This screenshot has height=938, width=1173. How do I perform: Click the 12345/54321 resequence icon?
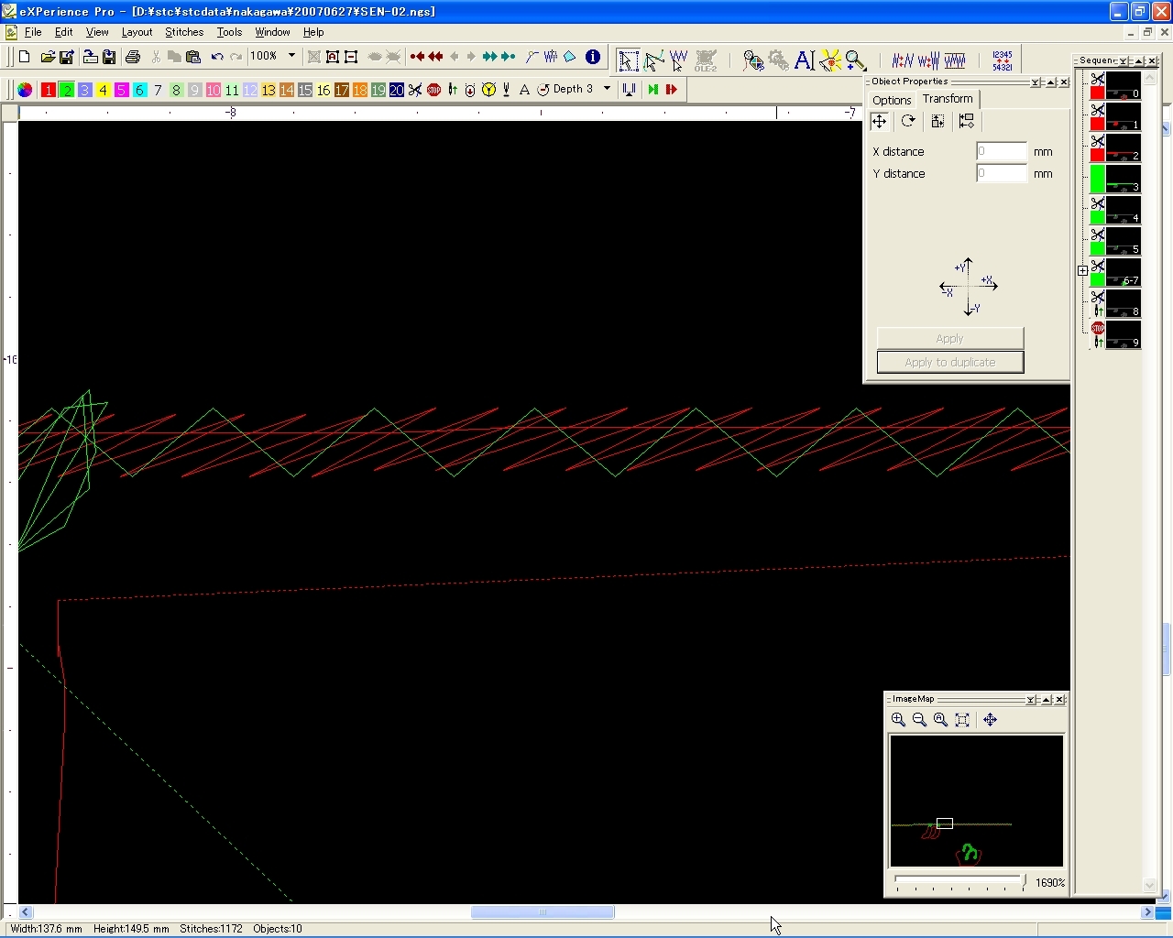(x=1002, y=60)
